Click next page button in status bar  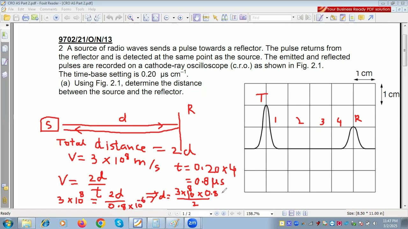point(217,214)
